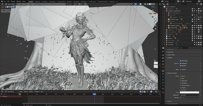
Task: Toggle the viewport overlays icon in header
Action: pyautogui.click(x=141, y=4)
